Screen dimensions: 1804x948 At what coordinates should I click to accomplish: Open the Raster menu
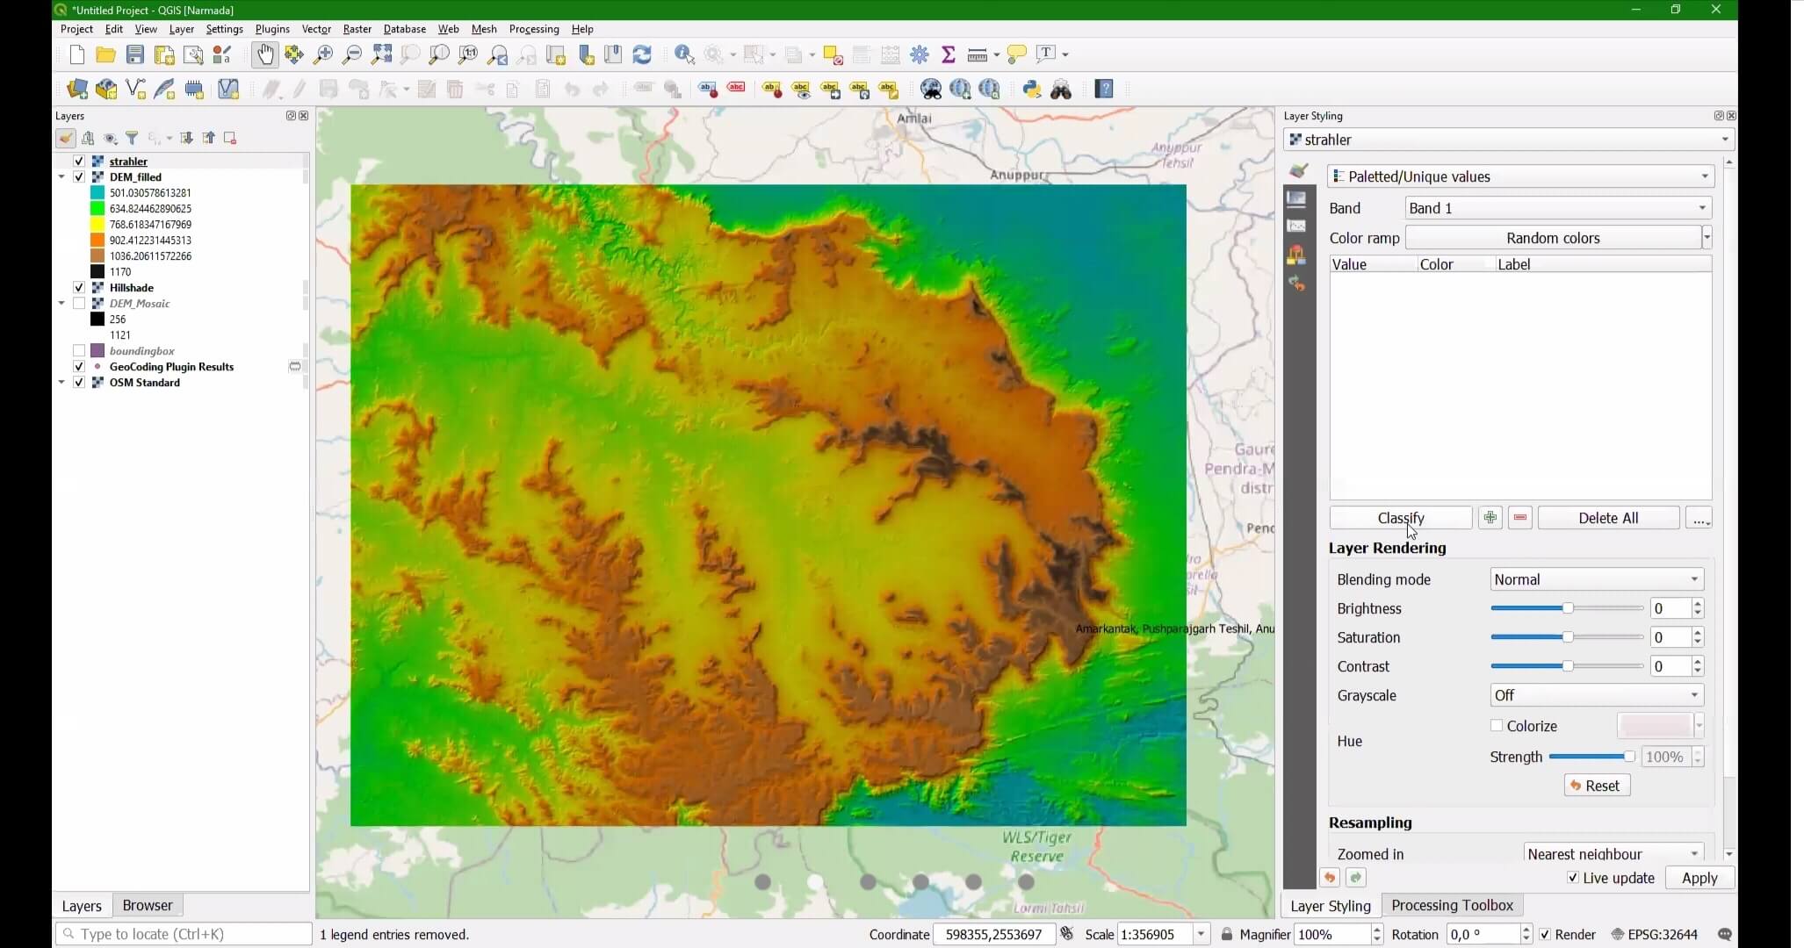click(357, 29)
